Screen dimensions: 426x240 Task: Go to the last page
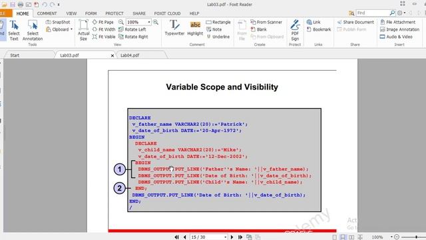click(240, 237)
